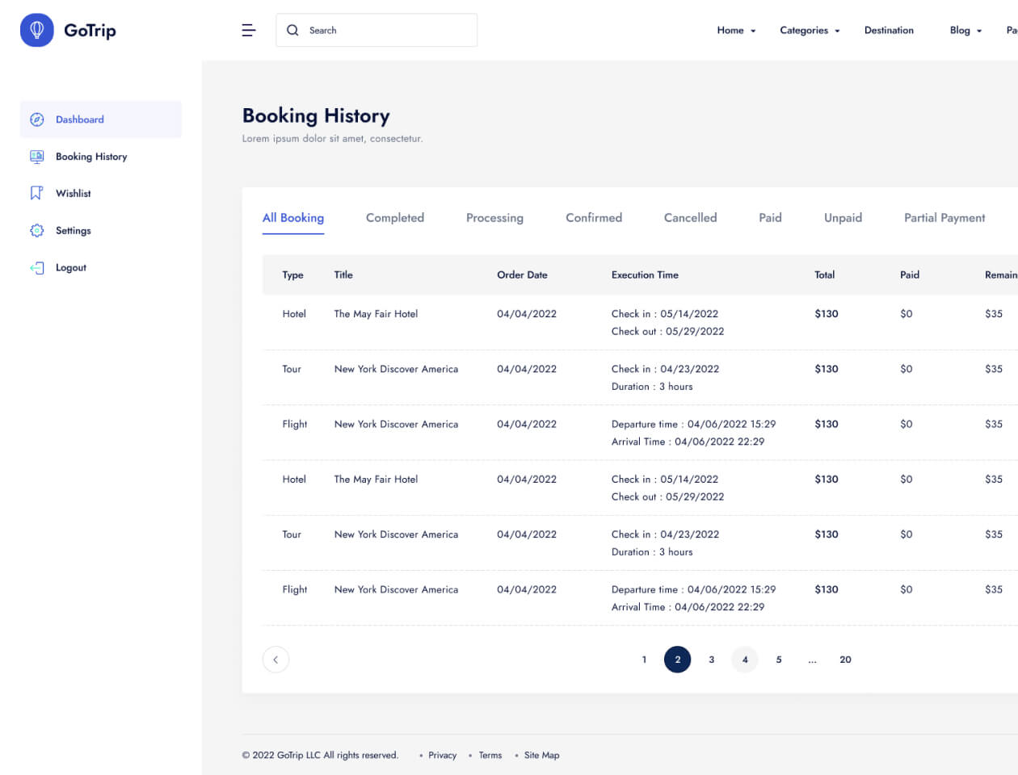Go to the previous page arrow button

pyautogui.click(x=276, y=660)
